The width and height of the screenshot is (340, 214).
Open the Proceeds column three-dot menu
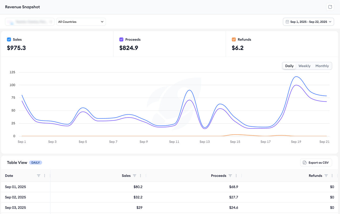click(236, 176)
